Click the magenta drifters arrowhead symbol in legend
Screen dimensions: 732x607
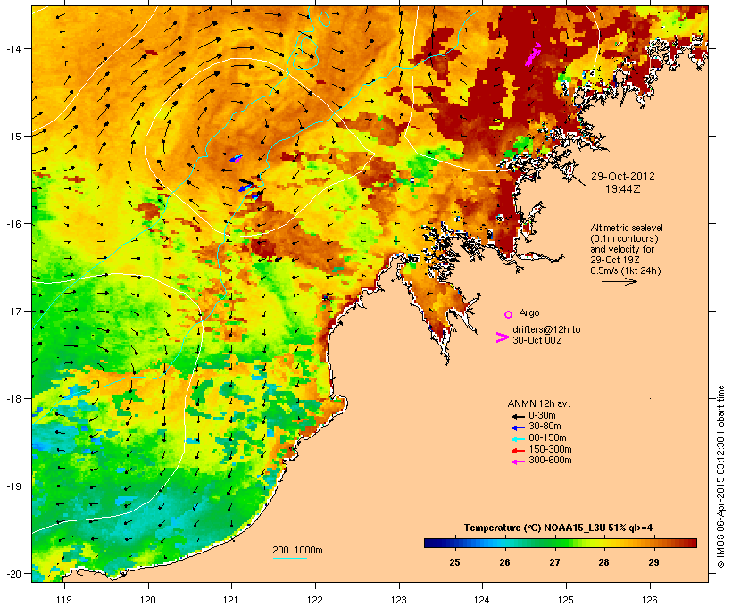click(502, 337)
